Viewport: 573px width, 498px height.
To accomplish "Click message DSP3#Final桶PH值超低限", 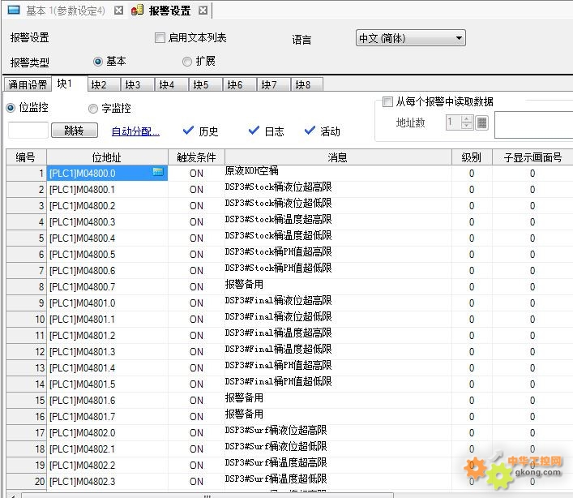I will (x=279, y=382).
